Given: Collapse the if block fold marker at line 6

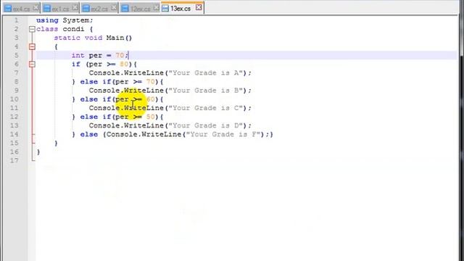Looking at the screenshot, I should pyautogui.click(x=32, y=64).
